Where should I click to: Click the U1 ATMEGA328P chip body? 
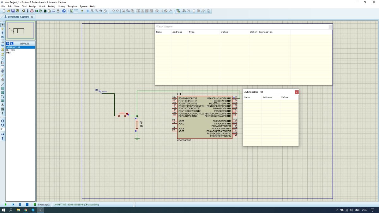click(x=204, y=117)
